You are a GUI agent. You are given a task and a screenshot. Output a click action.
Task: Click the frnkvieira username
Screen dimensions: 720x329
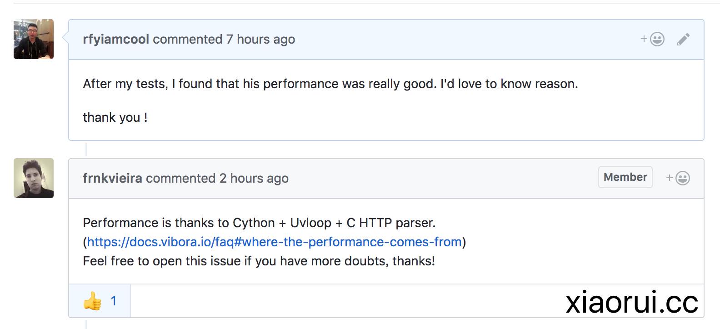click(x=112, y=178)
